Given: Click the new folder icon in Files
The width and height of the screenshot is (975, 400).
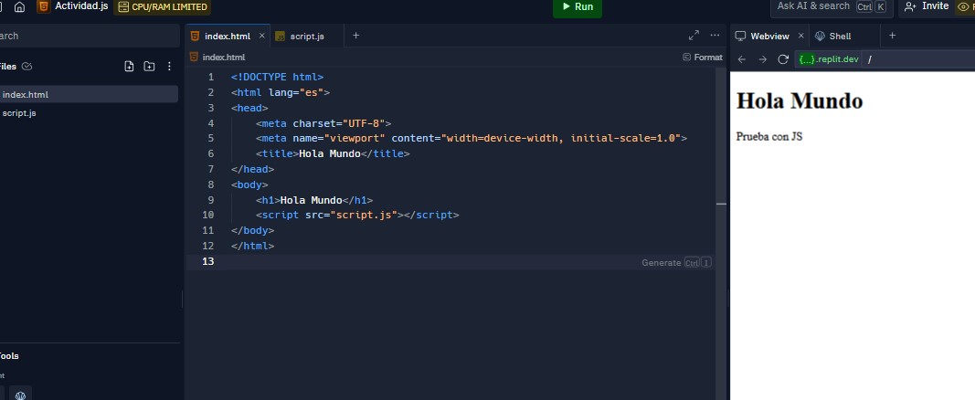Looking at the screenshot, I should pyautogui.click(x=149, y=67).
